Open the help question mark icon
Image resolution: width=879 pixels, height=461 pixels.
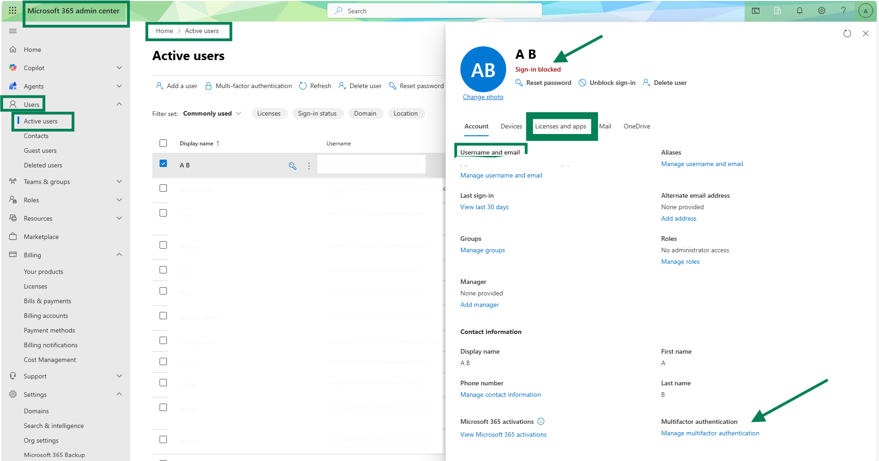pos(843,11)
